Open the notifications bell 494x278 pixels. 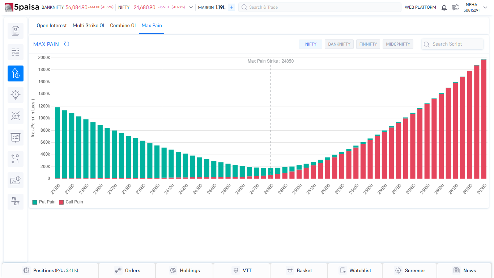click(x=444, y=7)
